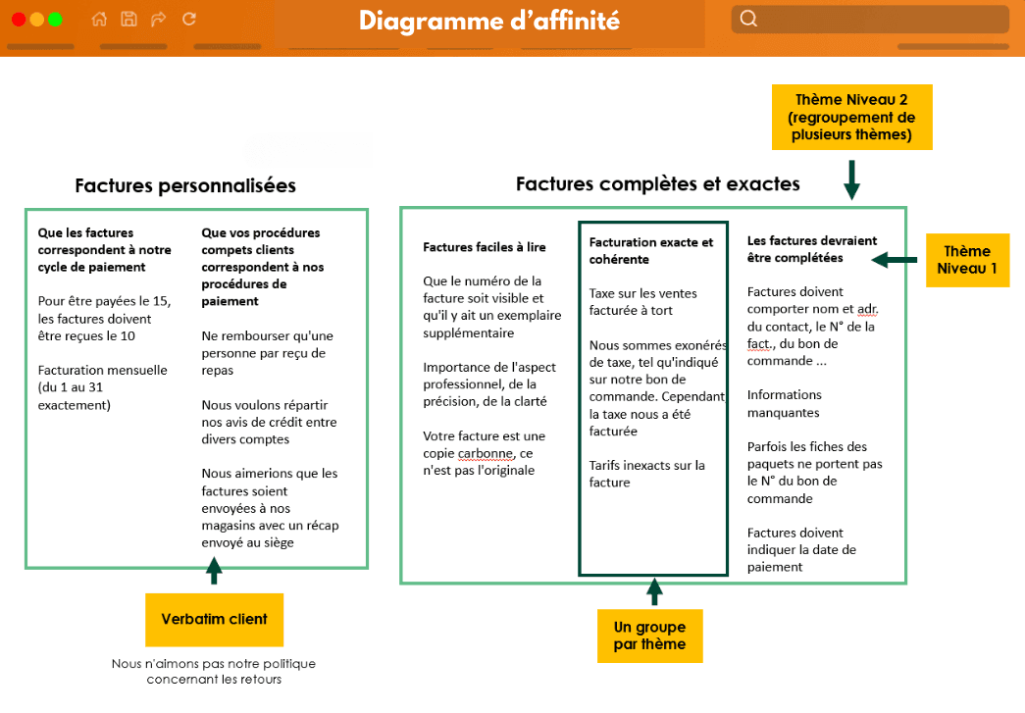
Task: Click the arrow pointing to Les factures devraient être complétées
Action: point(894,260)
